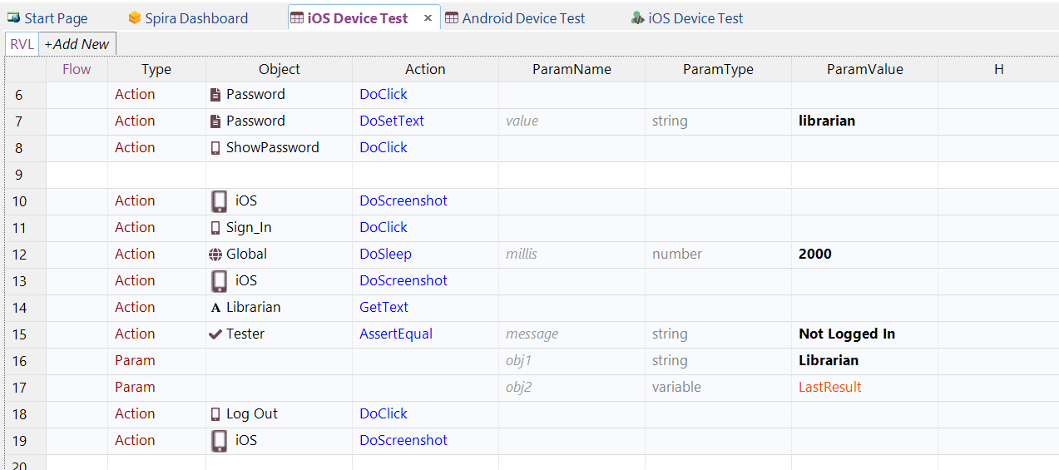Viewport: 1059px width, 470px height.
Task: Click the iOS device icon in row 13
Action: [219, 281]
